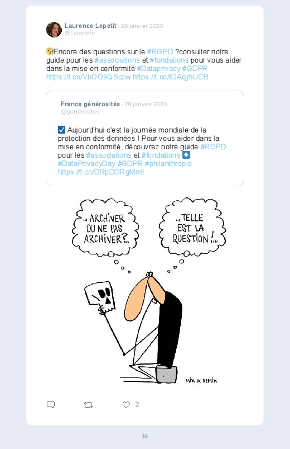290x449 pixels.
Task: Open the #DataPrivacyDay hashtag
Action: [86, 163]
